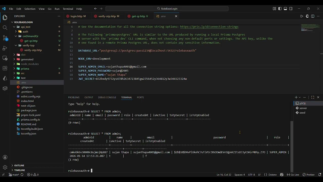Click the notifications bell in status bar
This screenshot has height=182, width=323.
pyautogui.click(x=320, y=175)
